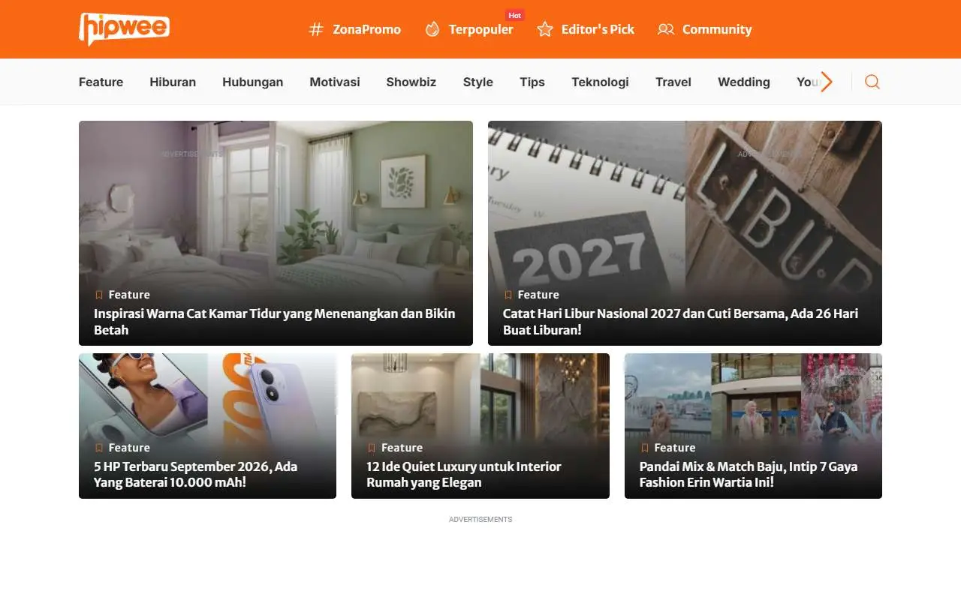Click the people icon beside Community
This screenshot has width=961, height=600.
(666, 29)
